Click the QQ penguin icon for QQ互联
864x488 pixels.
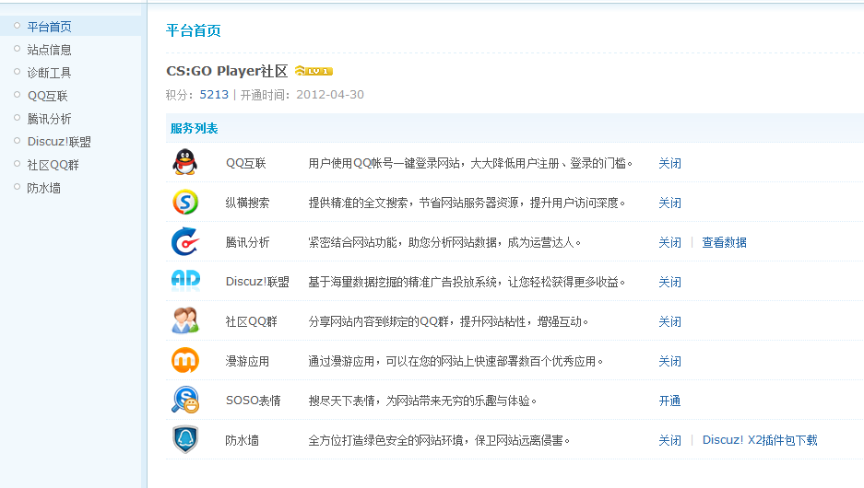click(185, 162)
